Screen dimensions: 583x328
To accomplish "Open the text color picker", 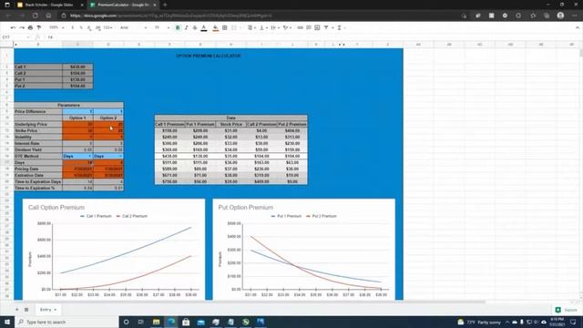I will [204, 28].
